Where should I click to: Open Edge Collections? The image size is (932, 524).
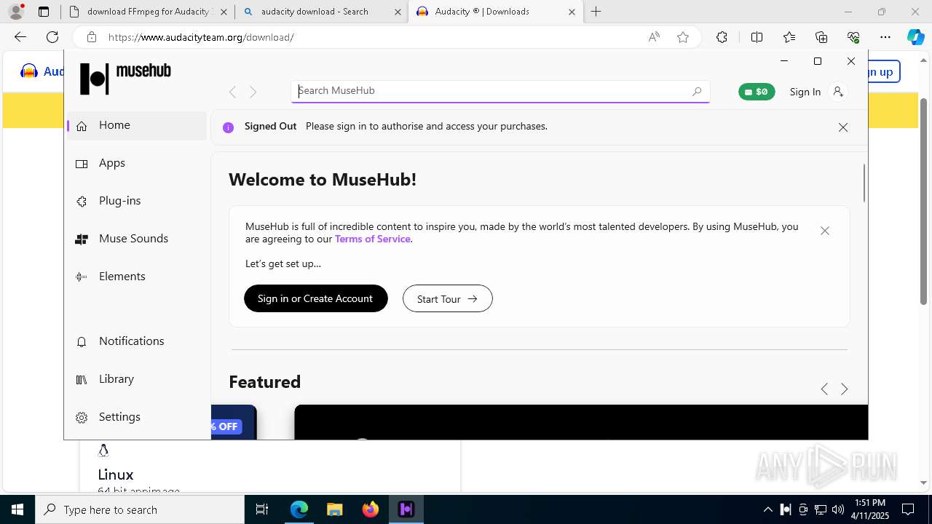821,37
